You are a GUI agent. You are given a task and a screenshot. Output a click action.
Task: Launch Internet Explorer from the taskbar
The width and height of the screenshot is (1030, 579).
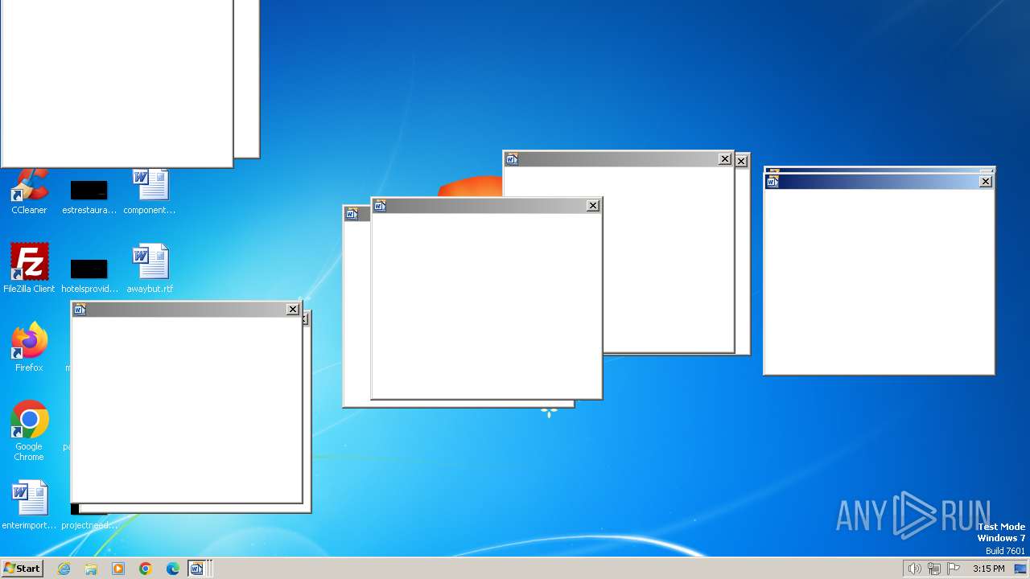(64, 569)
